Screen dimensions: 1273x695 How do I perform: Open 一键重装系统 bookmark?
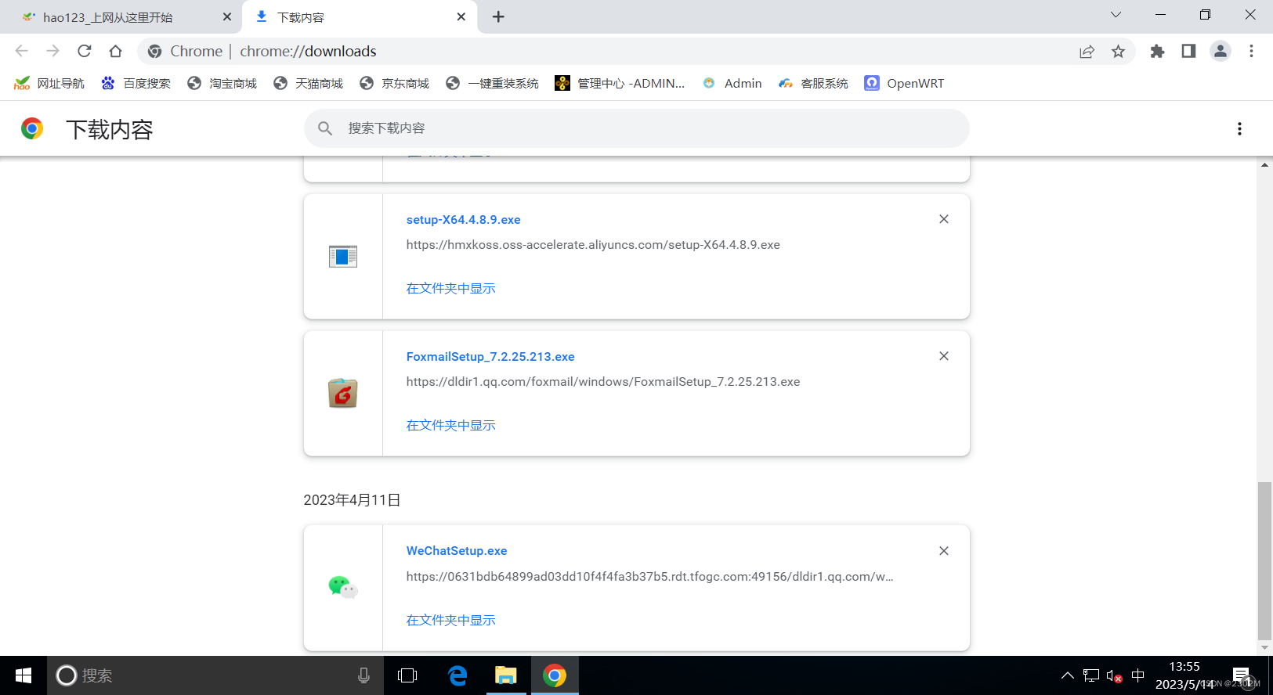(x=492, y=84)
